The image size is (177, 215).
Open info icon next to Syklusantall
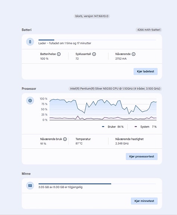tap(94, 54)
